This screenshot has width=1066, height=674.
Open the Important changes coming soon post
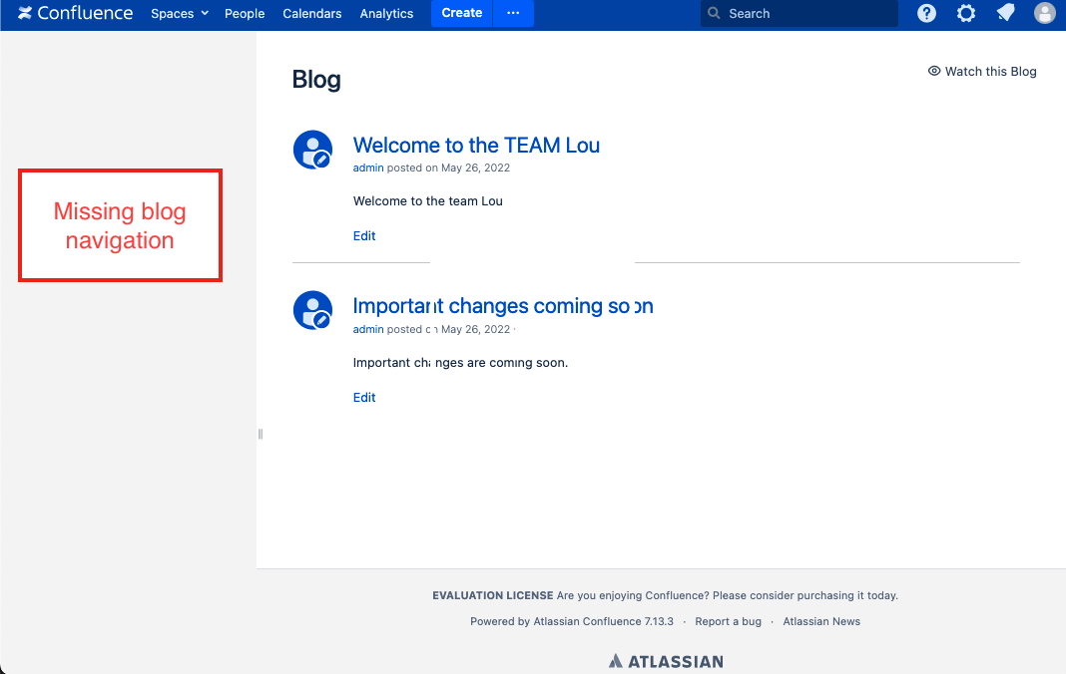click(503, 306)
